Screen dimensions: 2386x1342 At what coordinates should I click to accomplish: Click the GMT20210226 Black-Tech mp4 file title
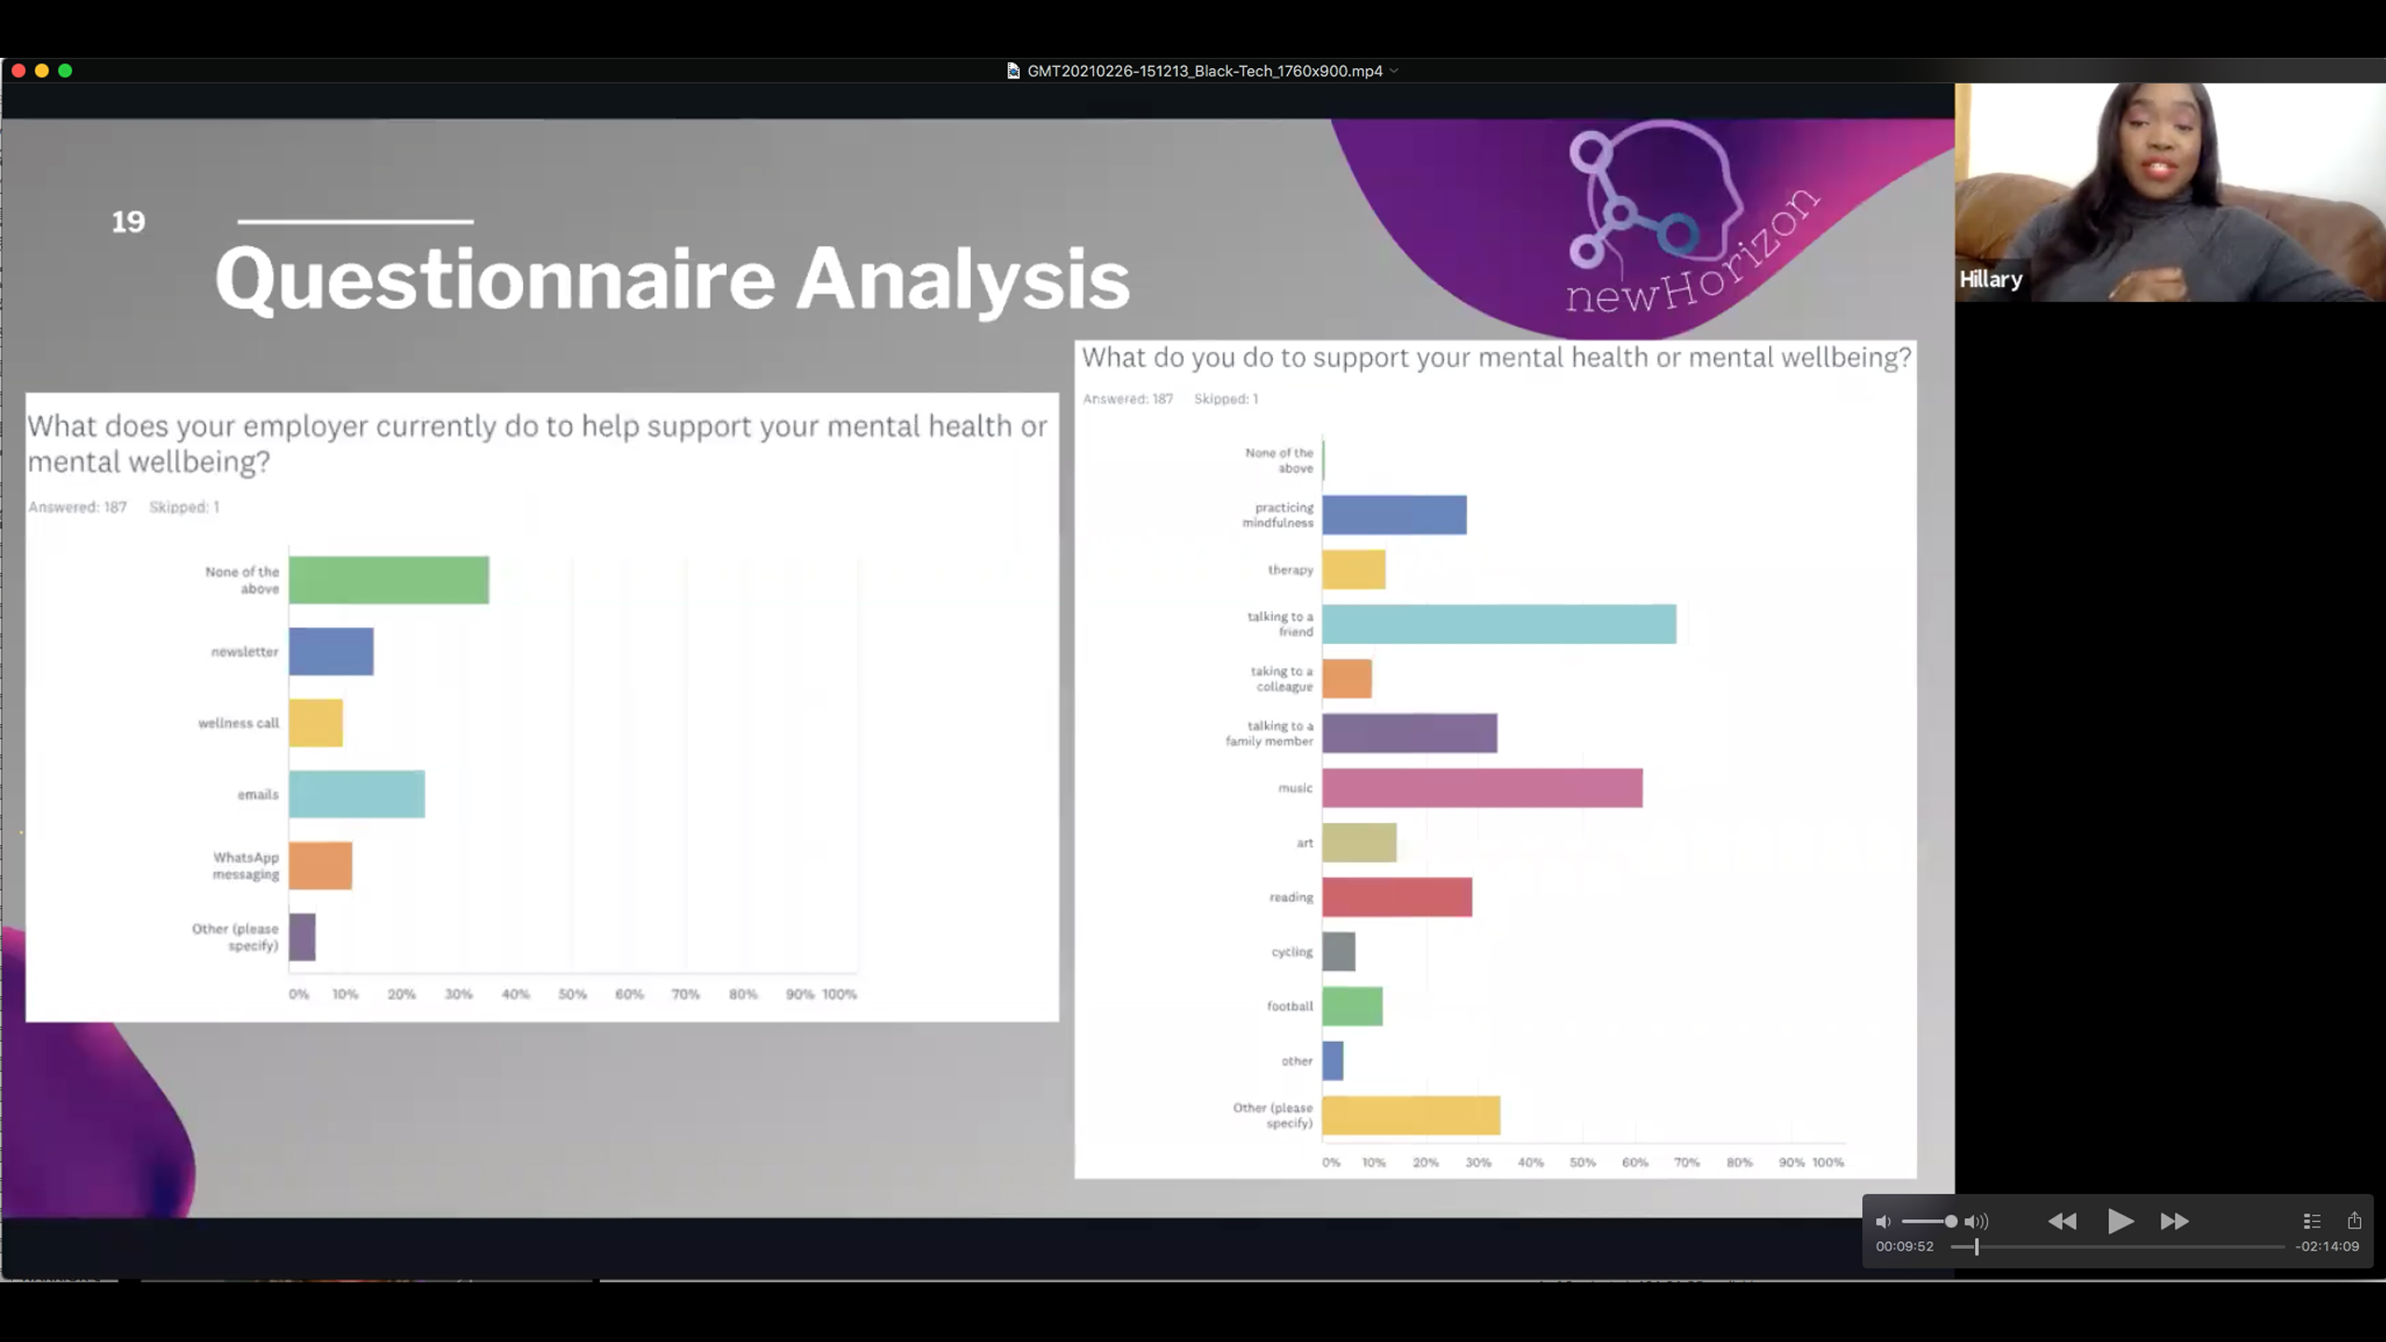[1205, 71]
